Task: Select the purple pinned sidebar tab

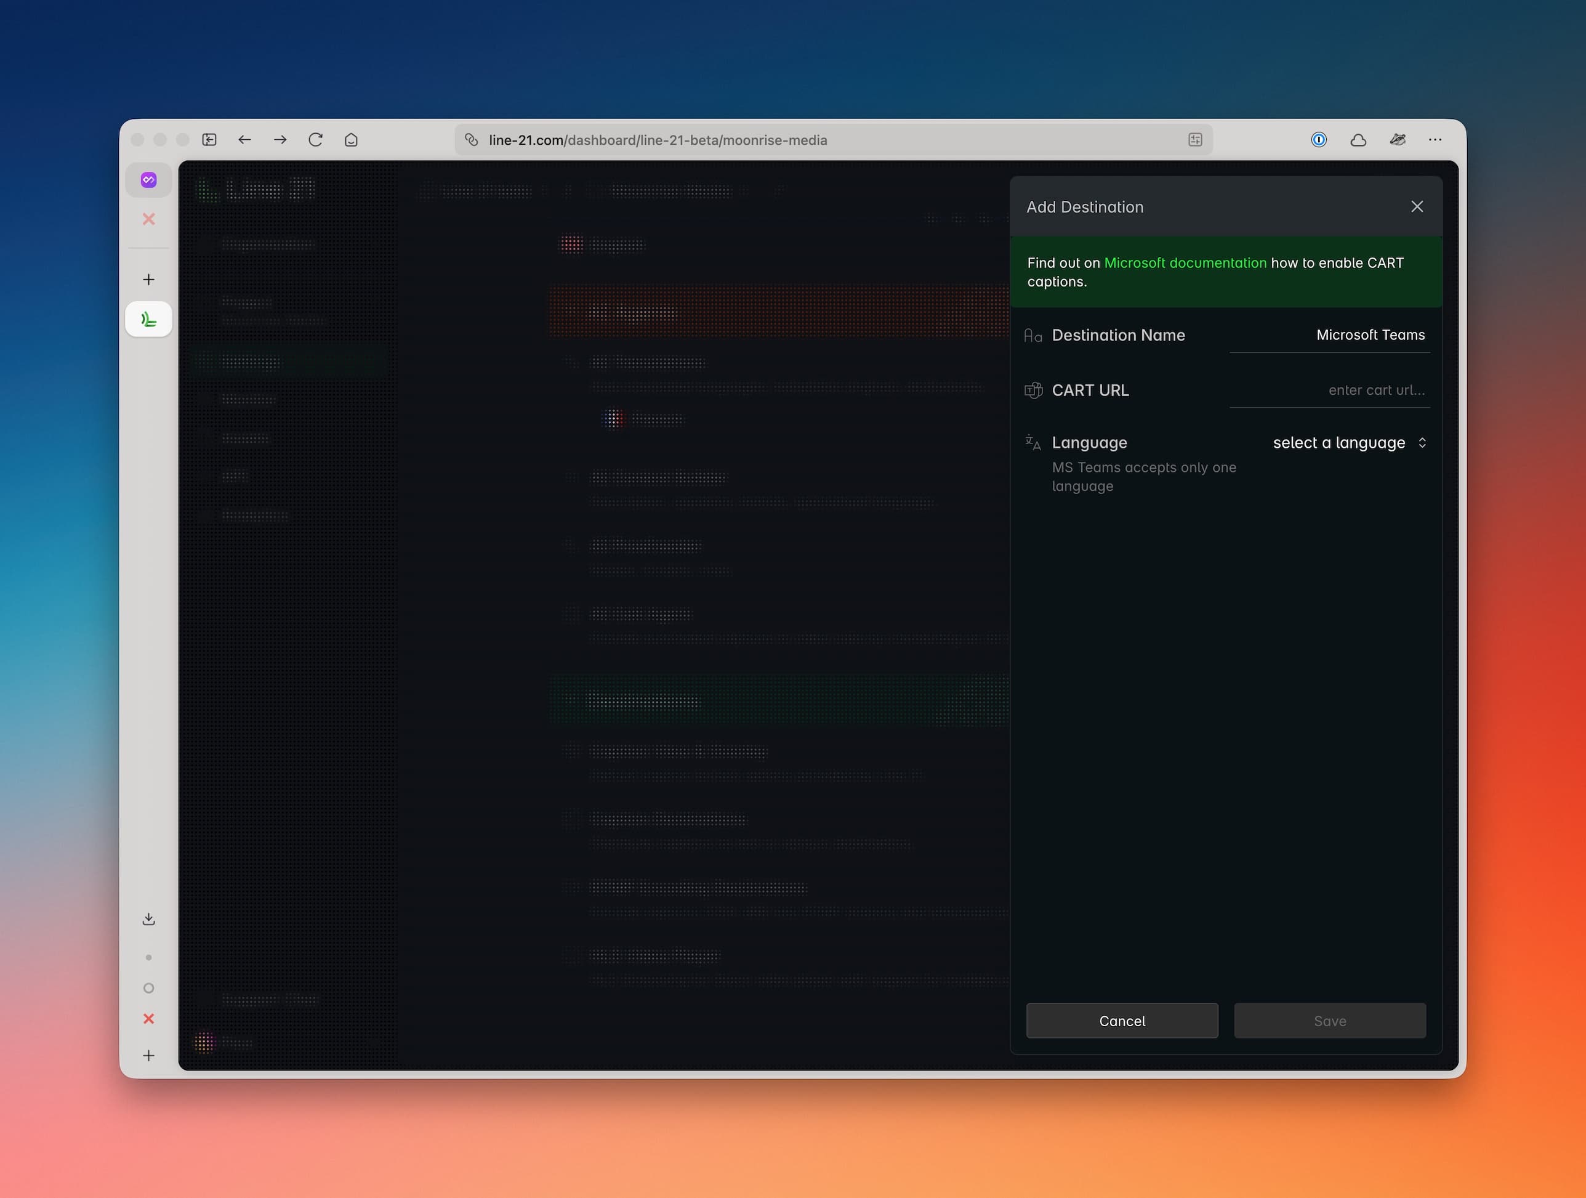Action: click(x=148, y=180)
